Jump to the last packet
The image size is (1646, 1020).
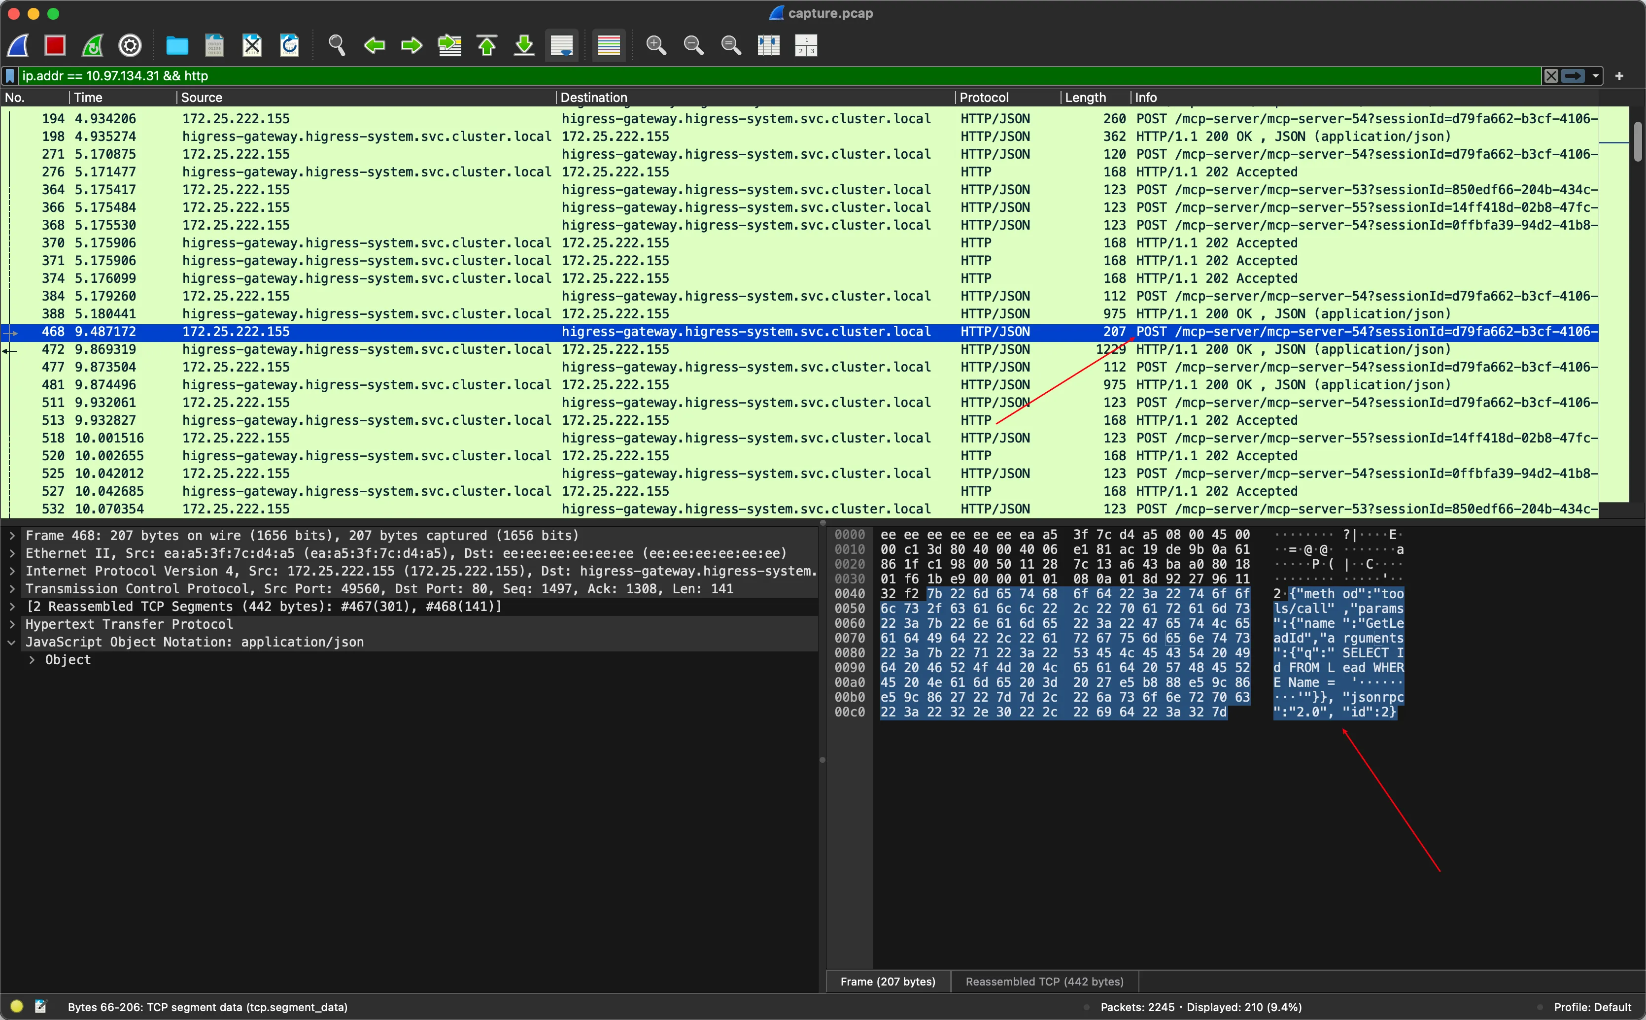(x=524, y=45)
